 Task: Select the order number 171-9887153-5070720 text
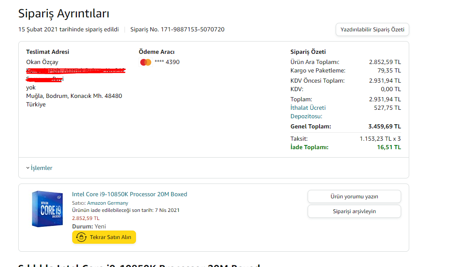pos(192,29)
